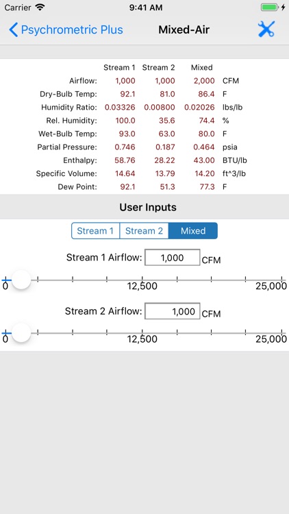Click the Stream 1 Airflow input field
This screenshot has height=514, width=289.
coord(173,257)
